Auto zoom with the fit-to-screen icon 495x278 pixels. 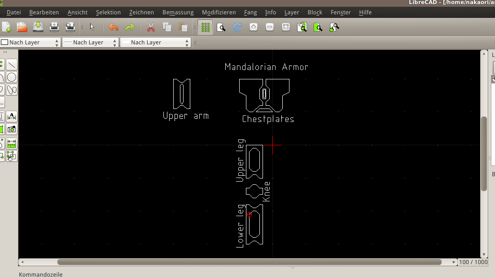point(286,27)
